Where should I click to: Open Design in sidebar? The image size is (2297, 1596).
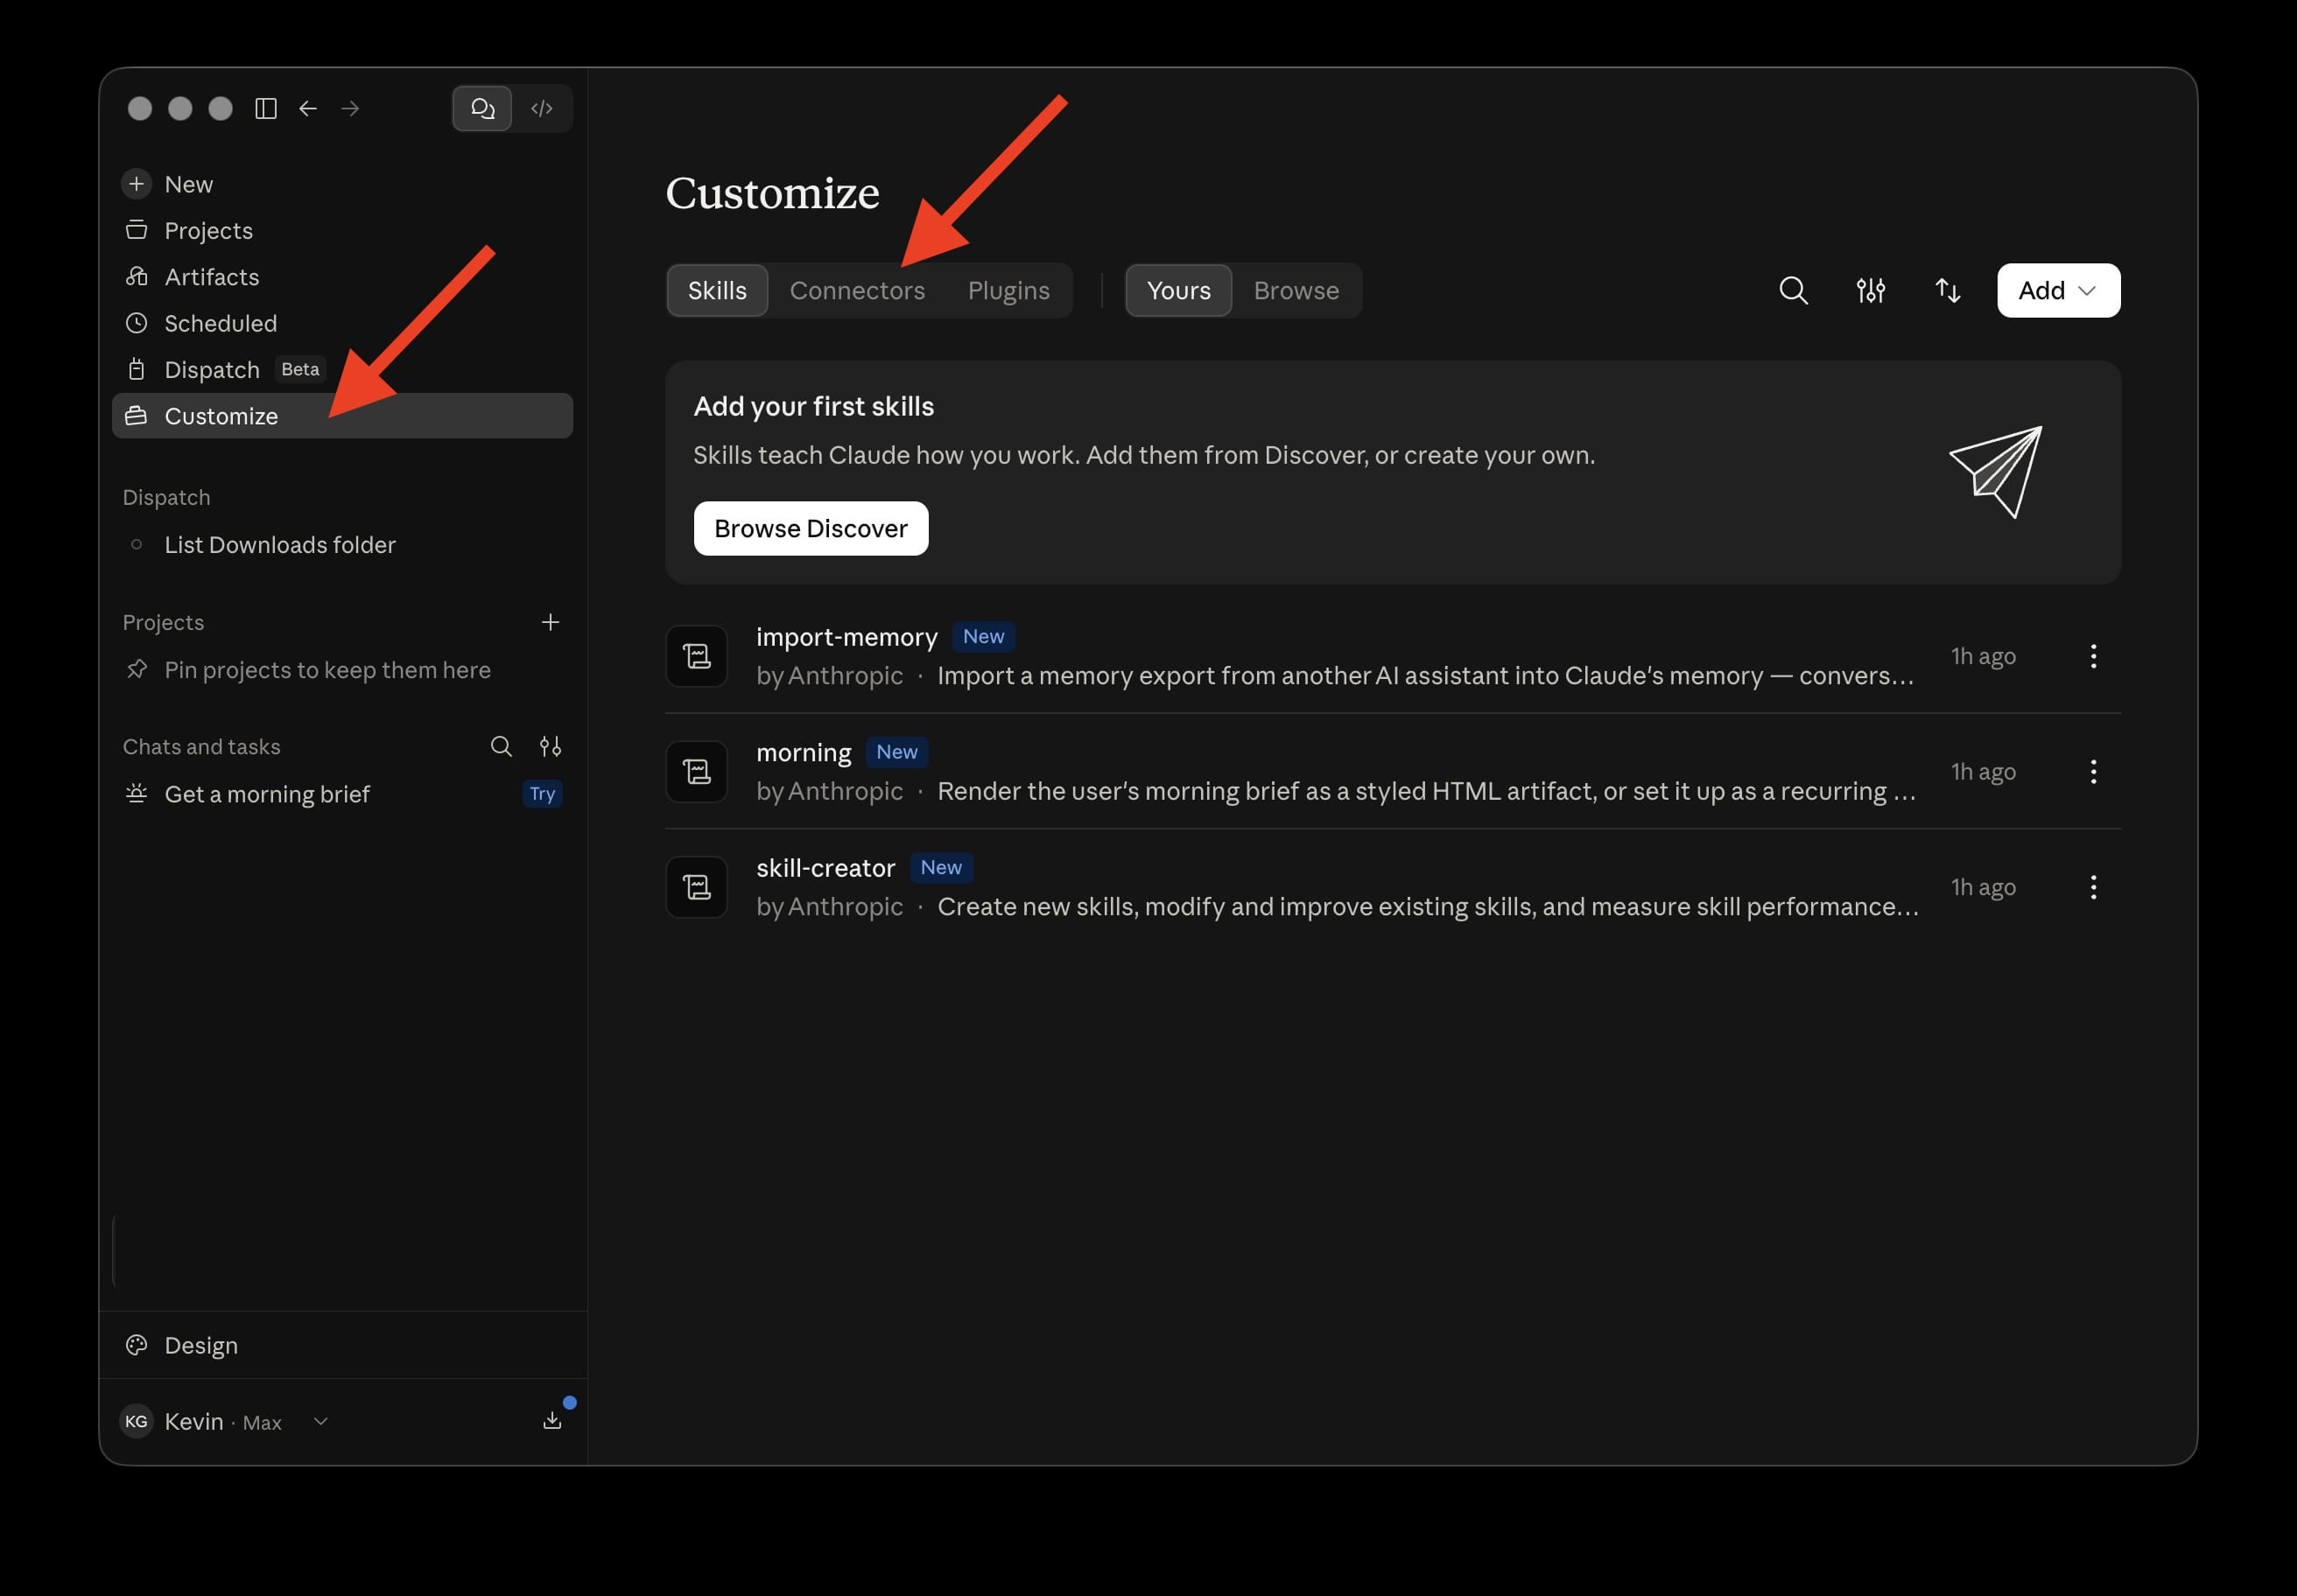342,1345
